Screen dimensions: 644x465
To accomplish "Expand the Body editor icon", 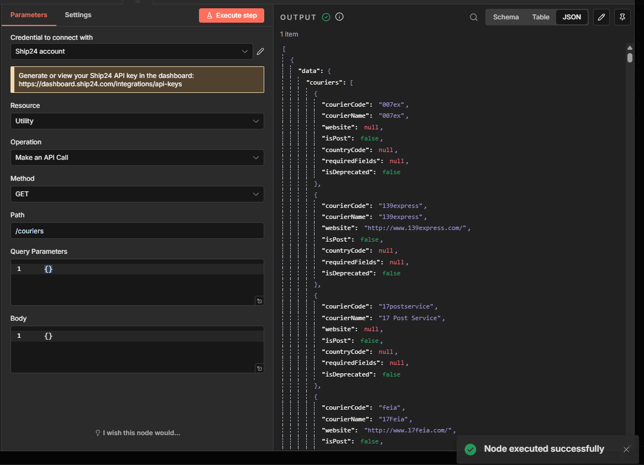I will click(259, 368).
